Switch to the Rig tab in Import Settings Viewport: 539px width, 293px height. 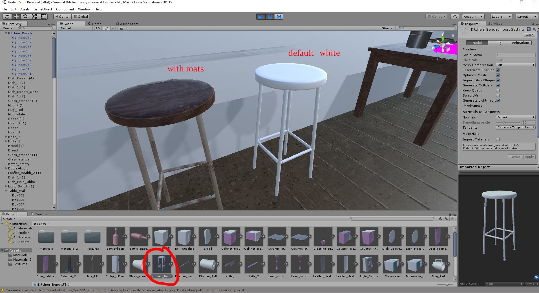[x=498, y=43]
